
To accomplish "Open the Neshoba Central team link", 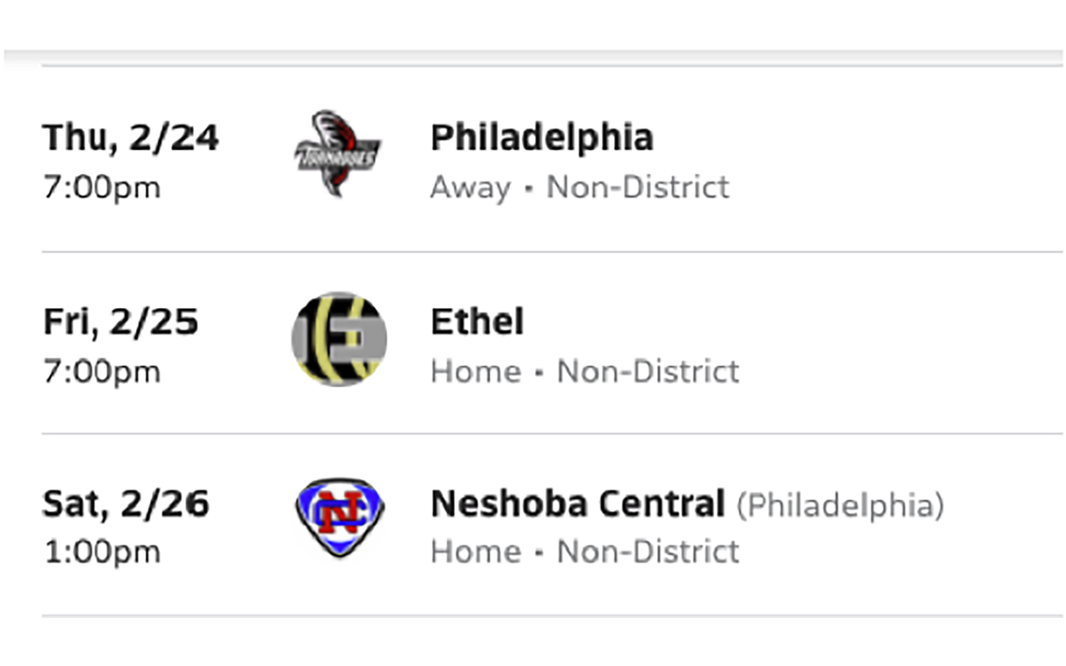I will tap(577, 504).
